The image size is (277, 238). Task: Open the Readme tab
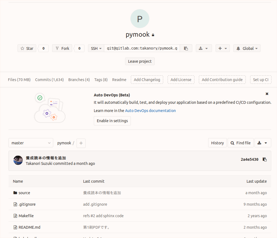[119, 80]
